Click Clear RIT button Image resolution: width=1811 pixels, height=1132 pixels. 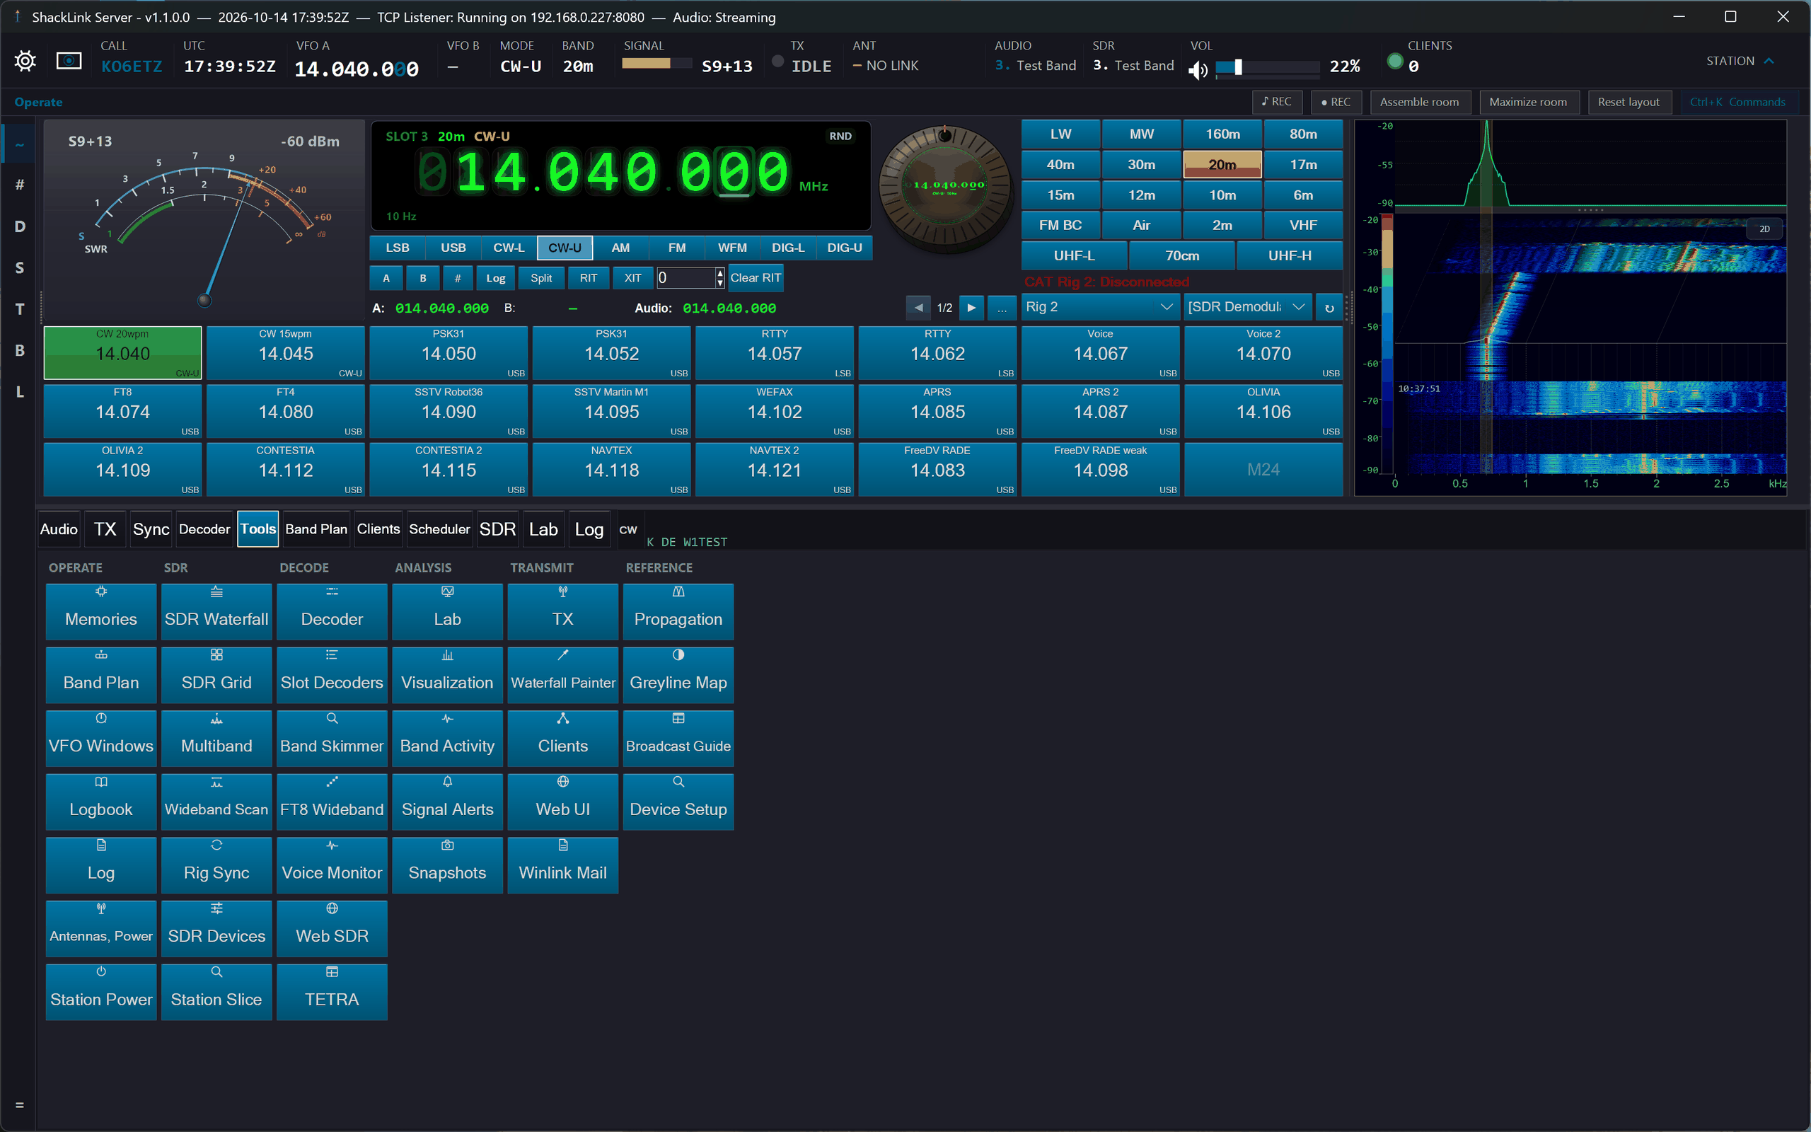point(755,278)
